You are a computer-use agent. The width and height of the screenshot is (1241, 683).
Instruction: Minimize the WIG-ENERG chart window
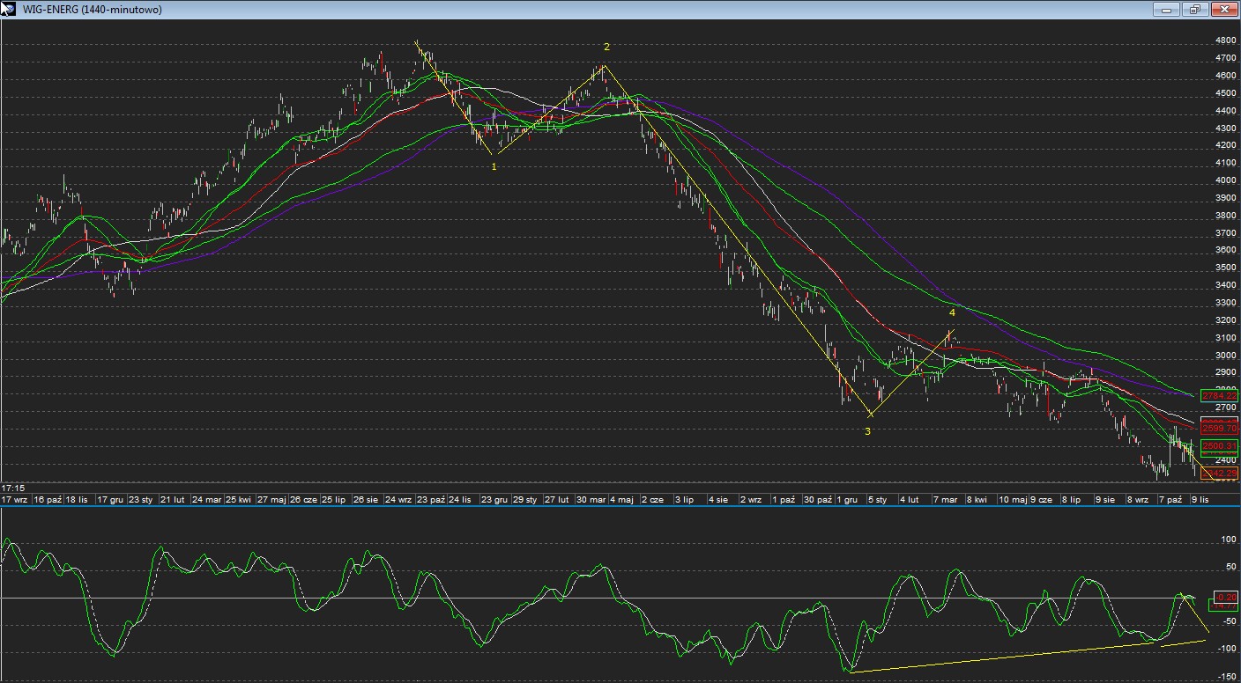(1167, 10)
